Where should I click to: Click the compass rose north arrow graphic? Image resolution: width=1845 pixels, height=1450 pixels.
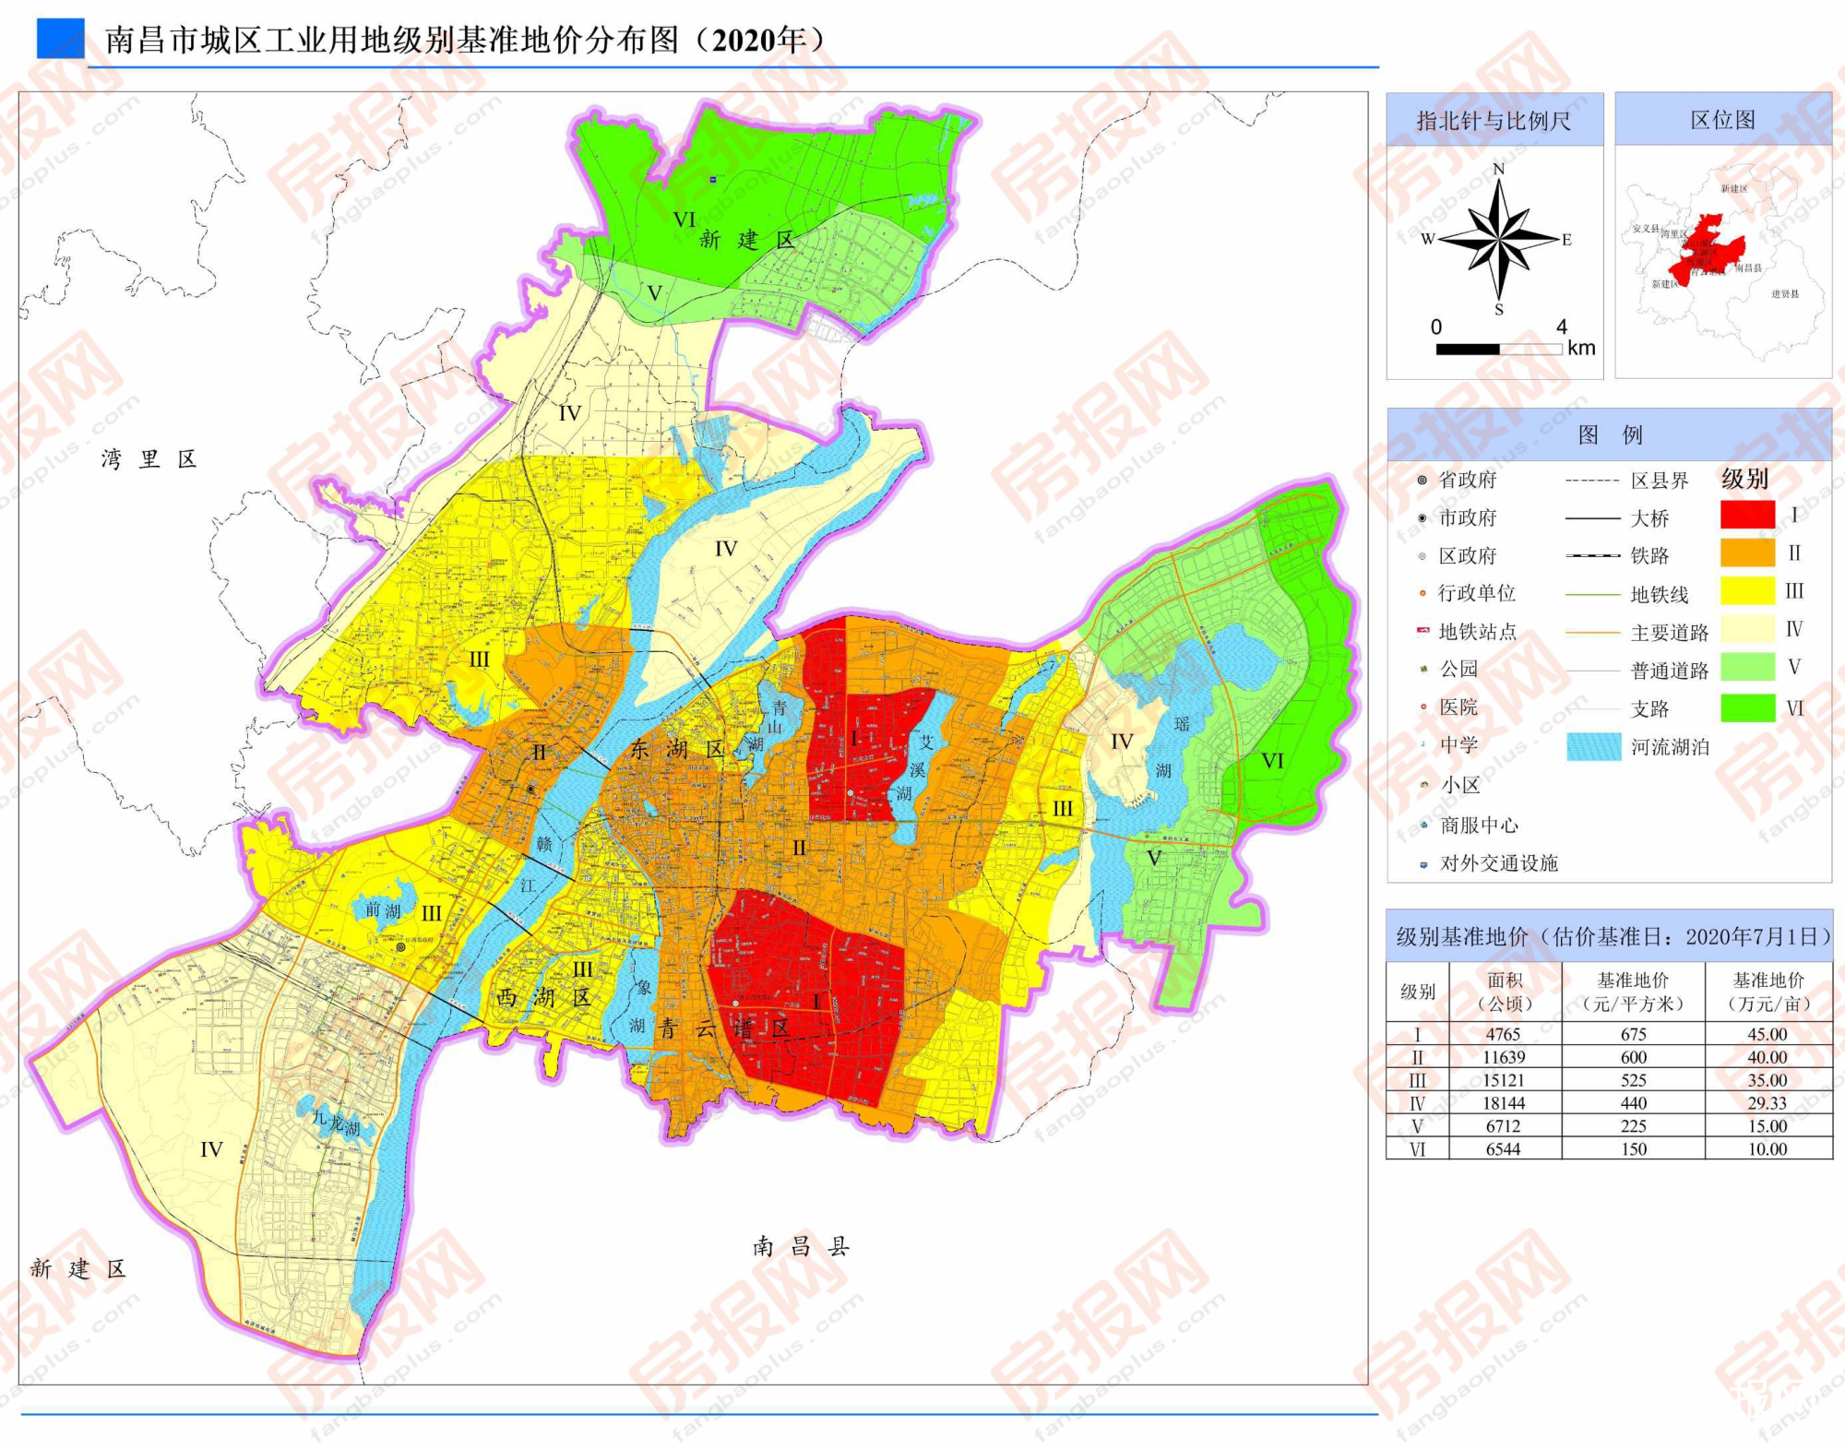(1499, 239)
